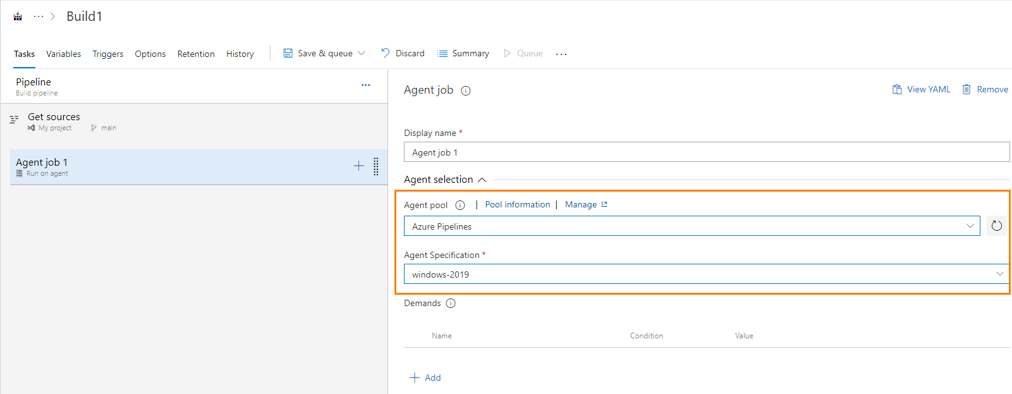This screenshot has width=1012, height=394.
Task: Click the Agent job info icon
Action: point(466,90)
